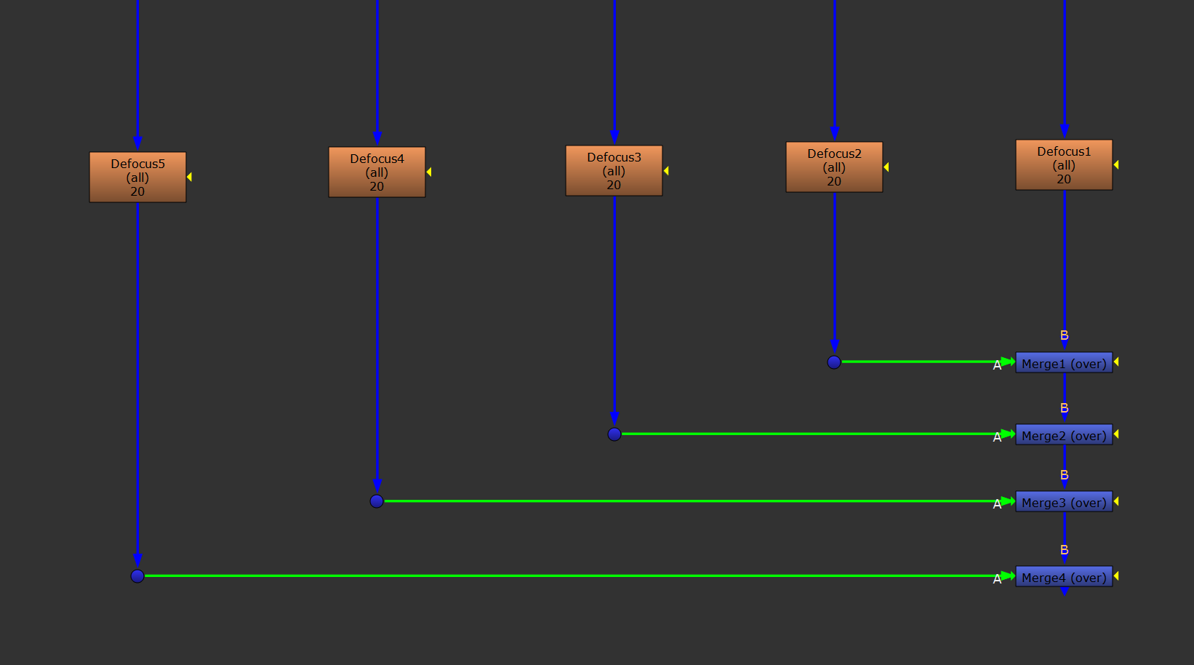Screen dimensions: 1194x665
Task: Click the B input label above Merge1
Action: pyautogui.click(x=1064, y=335)
